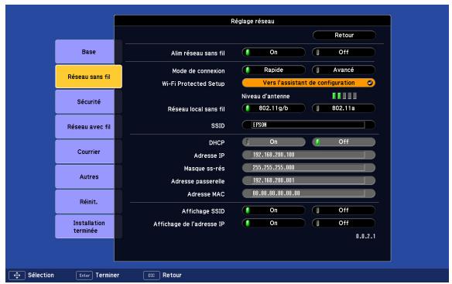The height and width of the screenshot is (284, 452).
Task: Click the version number 0.0.2.1
Action: coord(365,236)
